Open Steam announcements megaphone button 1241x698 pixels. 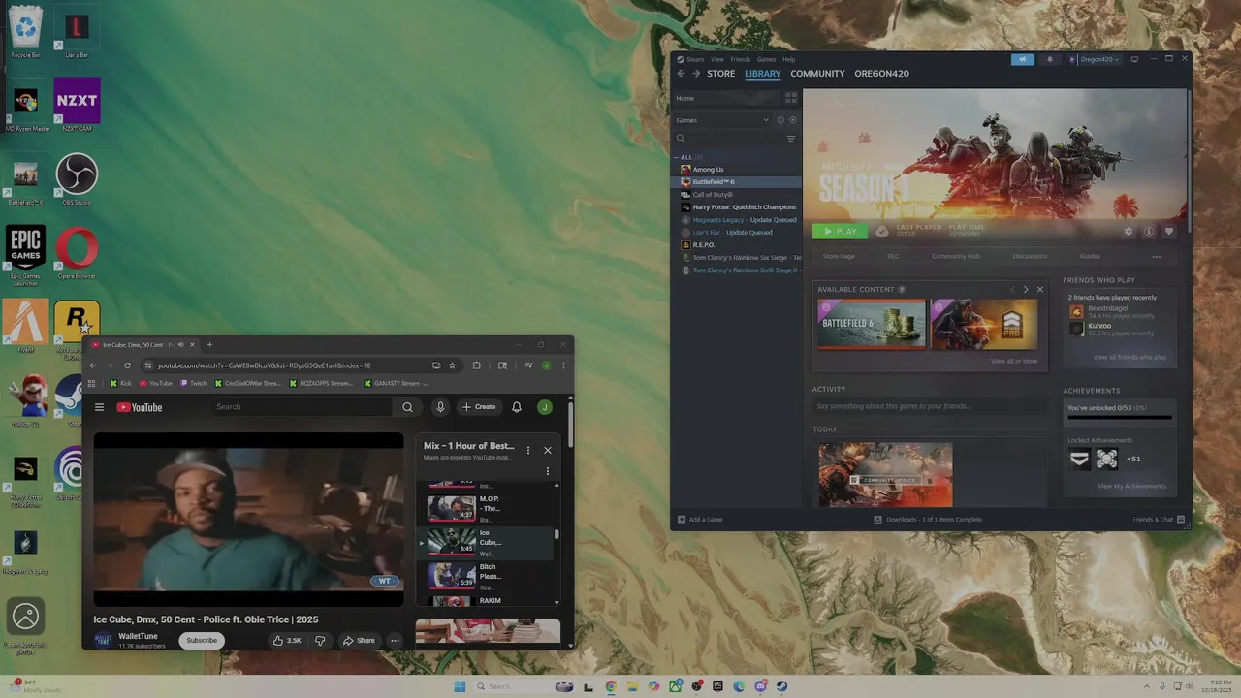1023,59
